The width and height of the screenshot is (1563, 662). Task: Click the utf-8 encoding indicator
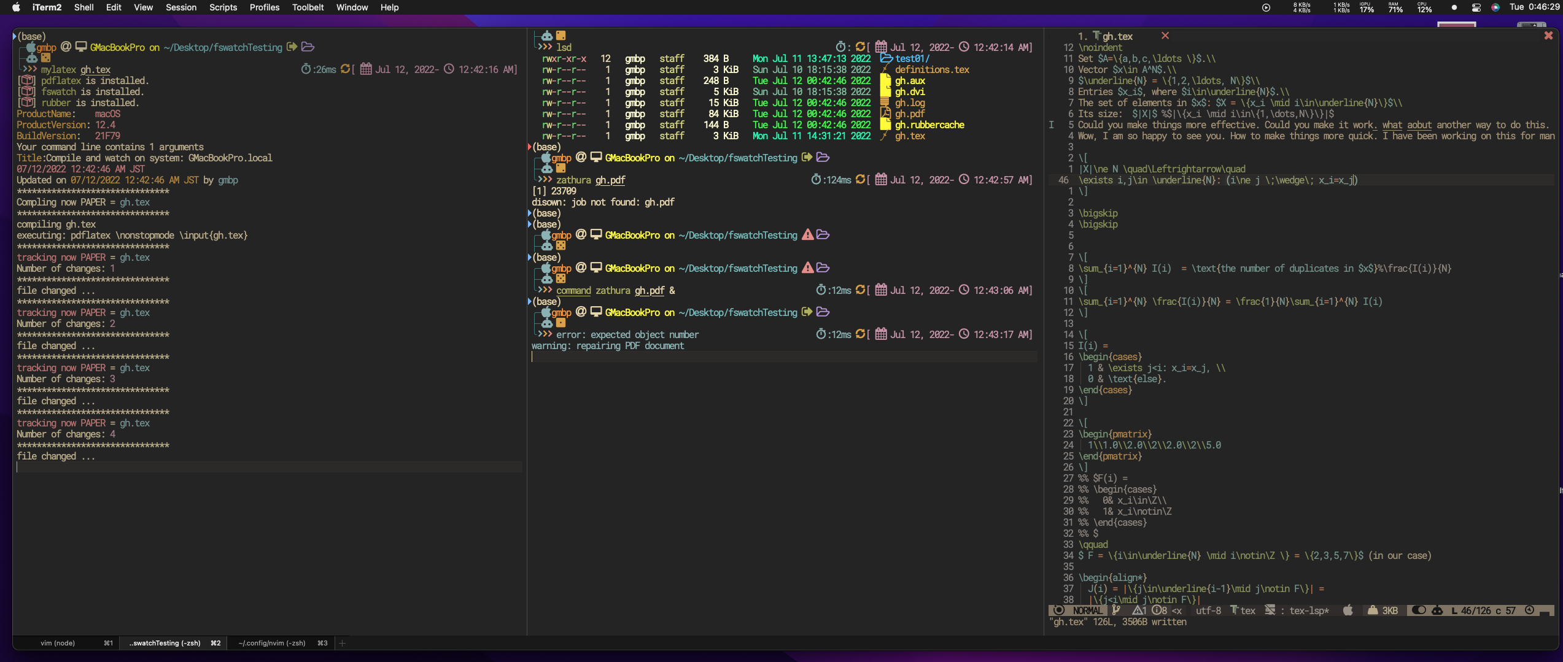[1208, 610]
